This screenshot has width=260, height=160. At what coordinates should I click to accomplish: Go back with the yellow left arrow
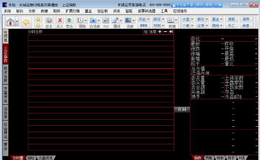26,22
